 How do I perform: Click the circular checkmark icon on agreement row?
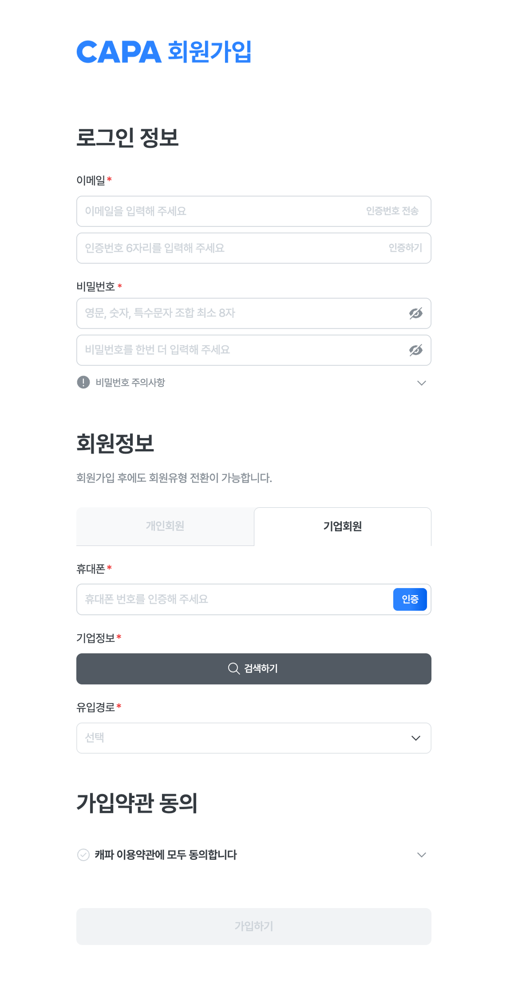pos(83,854)
